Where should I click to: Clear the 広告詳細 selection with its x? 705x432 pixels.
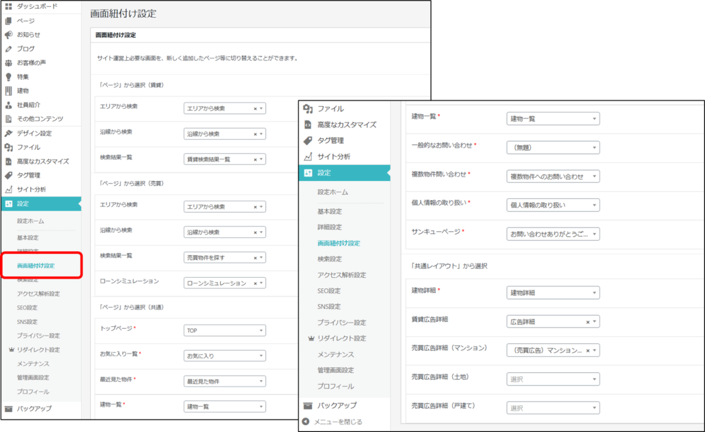click(x=587, y=322)
